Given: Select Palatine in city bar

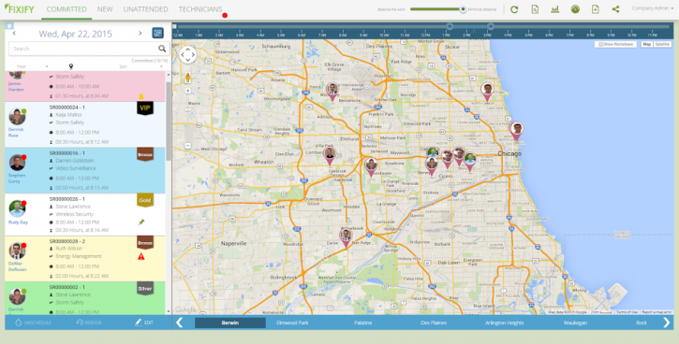Looking at the screenshot, I should click(362, 322).
